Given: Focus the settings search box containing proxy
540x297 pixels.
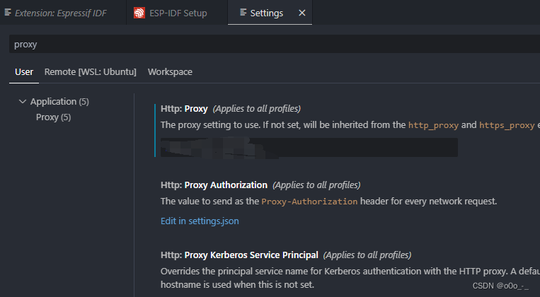Looking at the screenshot, I should pyautogui.click(x=275, y=44).
